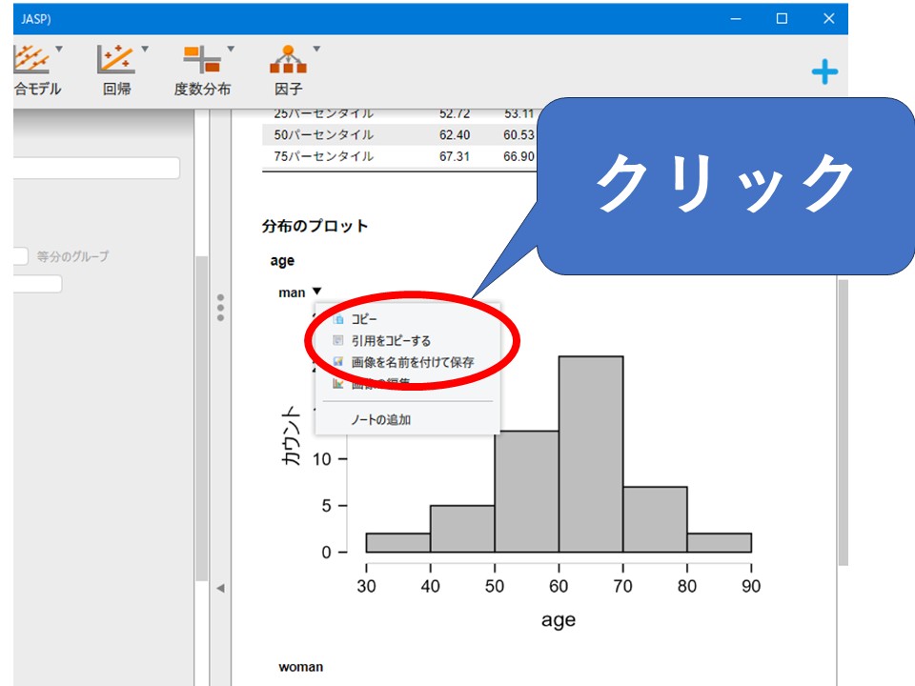Viewport: 915px width, 686px height.
Task: Select 引用をコピーする from the context menu
Action: [x=391, y=341]
